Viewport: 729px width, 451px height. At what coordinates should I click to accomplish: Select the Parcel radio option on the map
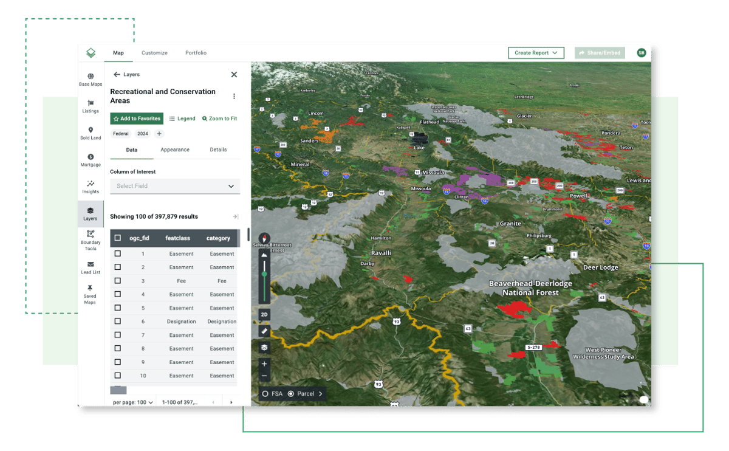pos(292,393)
